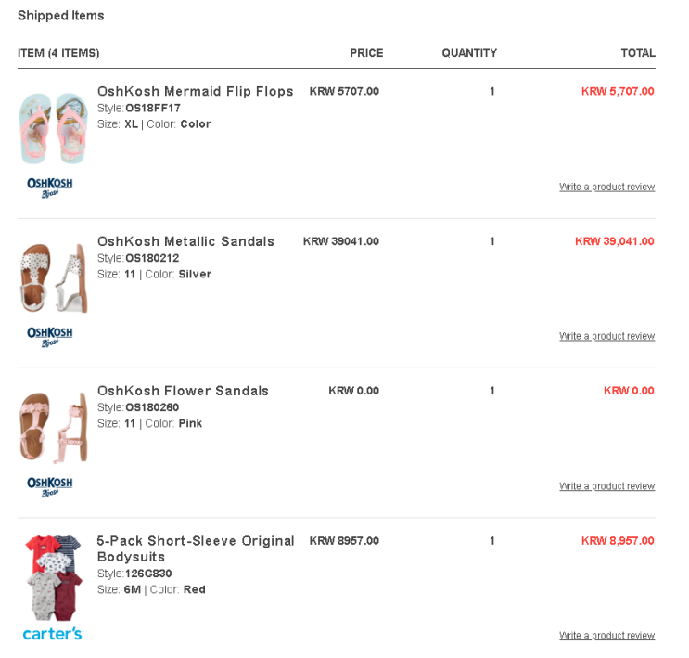Click OshKosh logo under Metallic Sandals

(50, 338)
